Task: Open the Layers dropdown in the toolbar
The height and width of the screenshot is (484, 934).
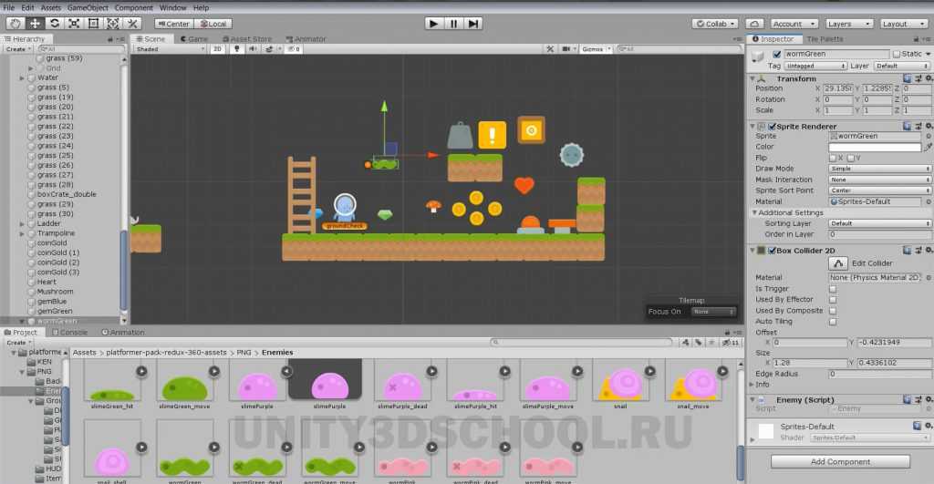Action: [x=848, y=24]
